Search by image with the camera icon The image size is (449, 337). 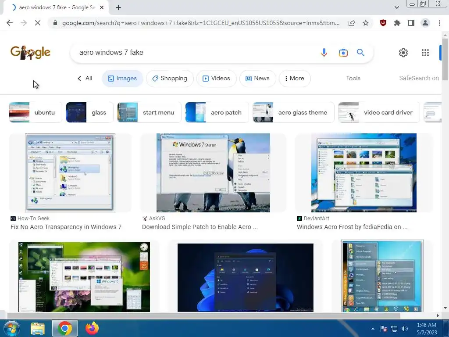(343, 53)
